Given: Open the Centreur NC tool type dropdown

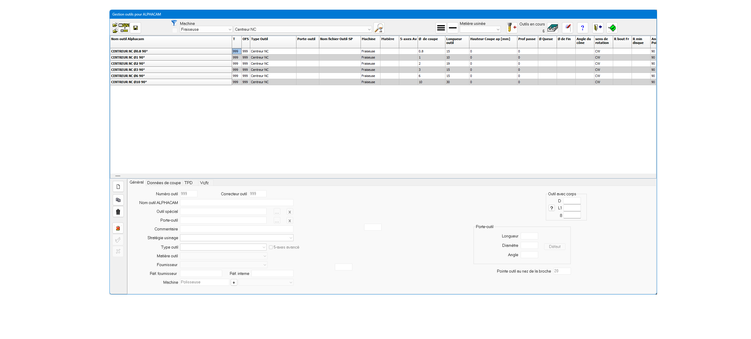Looking at the screenshot, I should click(303, 29).
